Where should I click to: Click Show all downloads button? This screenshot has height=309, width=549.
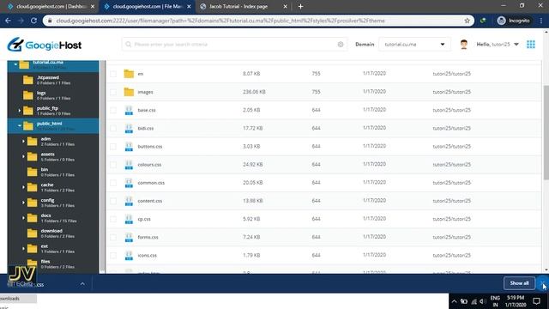click(519, 283)
